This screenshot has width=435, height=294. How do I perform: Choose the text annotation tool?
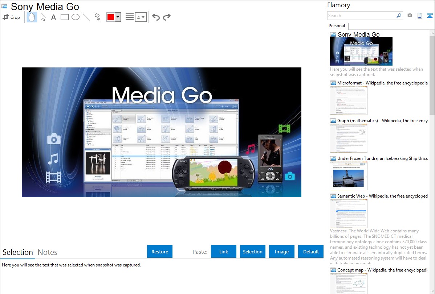(53, 17)
